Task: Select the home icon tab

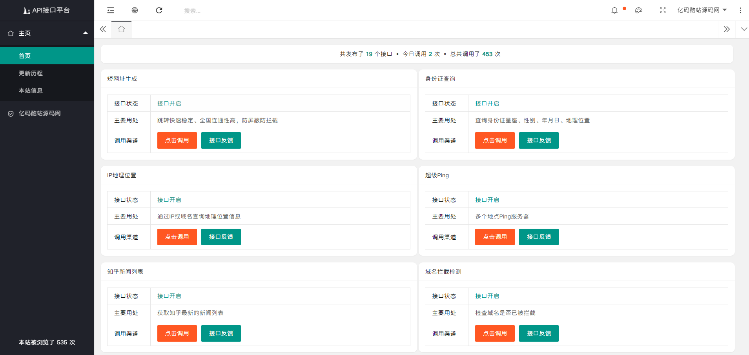Action: pyautogui.click(x=121, y=29)
